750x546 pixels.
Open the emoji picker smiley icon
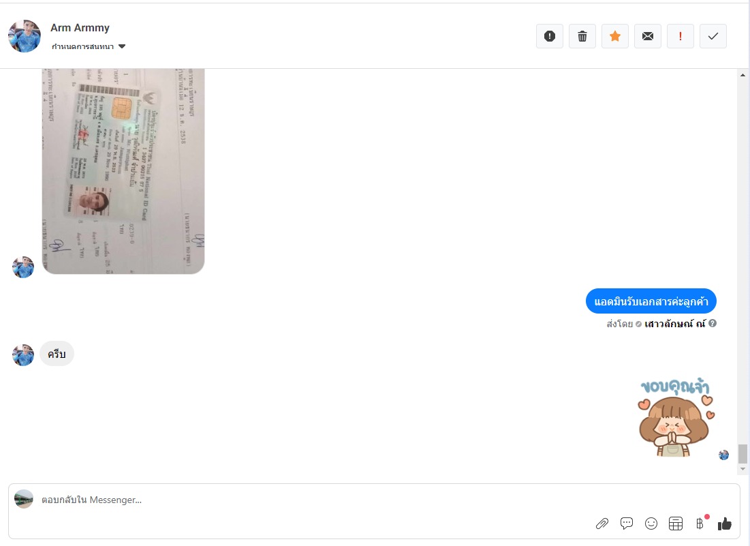(651, 524)
